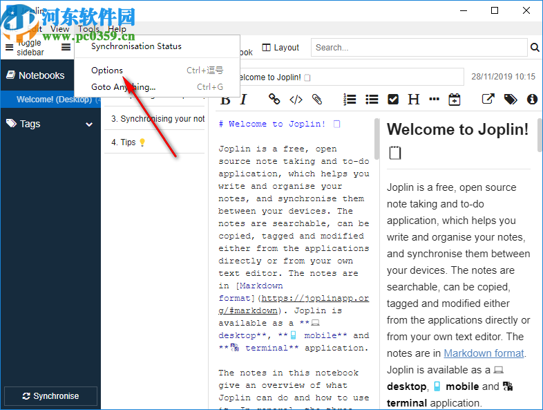This screenshot has height=410, width=543.
Task: Click the Synchronise button
Action: point(50,395)
